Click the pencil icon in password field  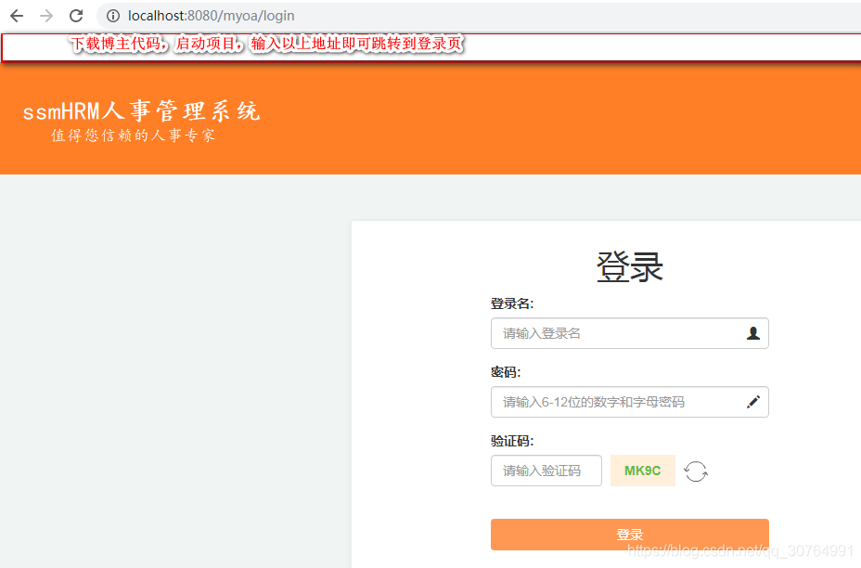pos(753,402)
